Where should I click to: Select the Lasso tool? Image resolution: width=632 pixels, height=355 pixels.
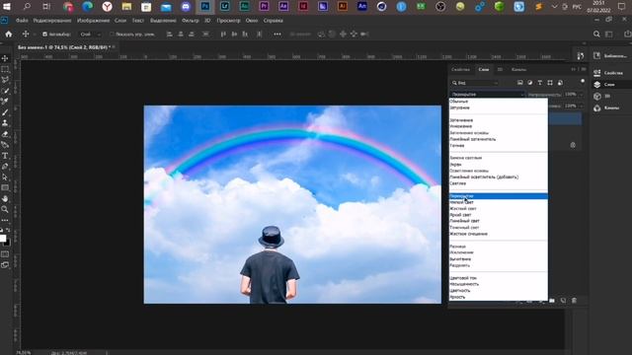pyautogui.click(x=5, y=80)
